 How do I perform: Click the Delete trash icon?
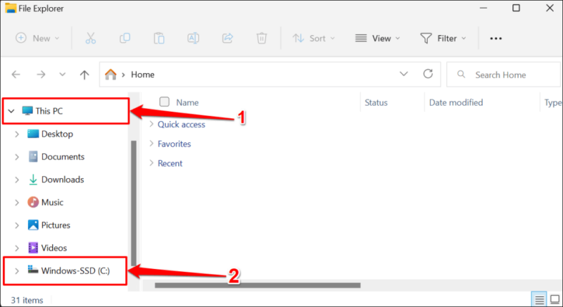[261, 38]
